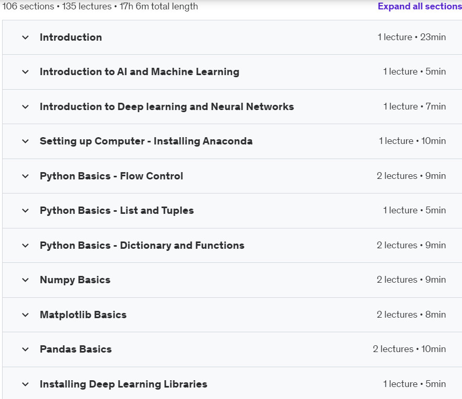Screen dimensions: 462x399
Task: Click the 2 lectures • 8min text
Action: [x=411, y=315]
